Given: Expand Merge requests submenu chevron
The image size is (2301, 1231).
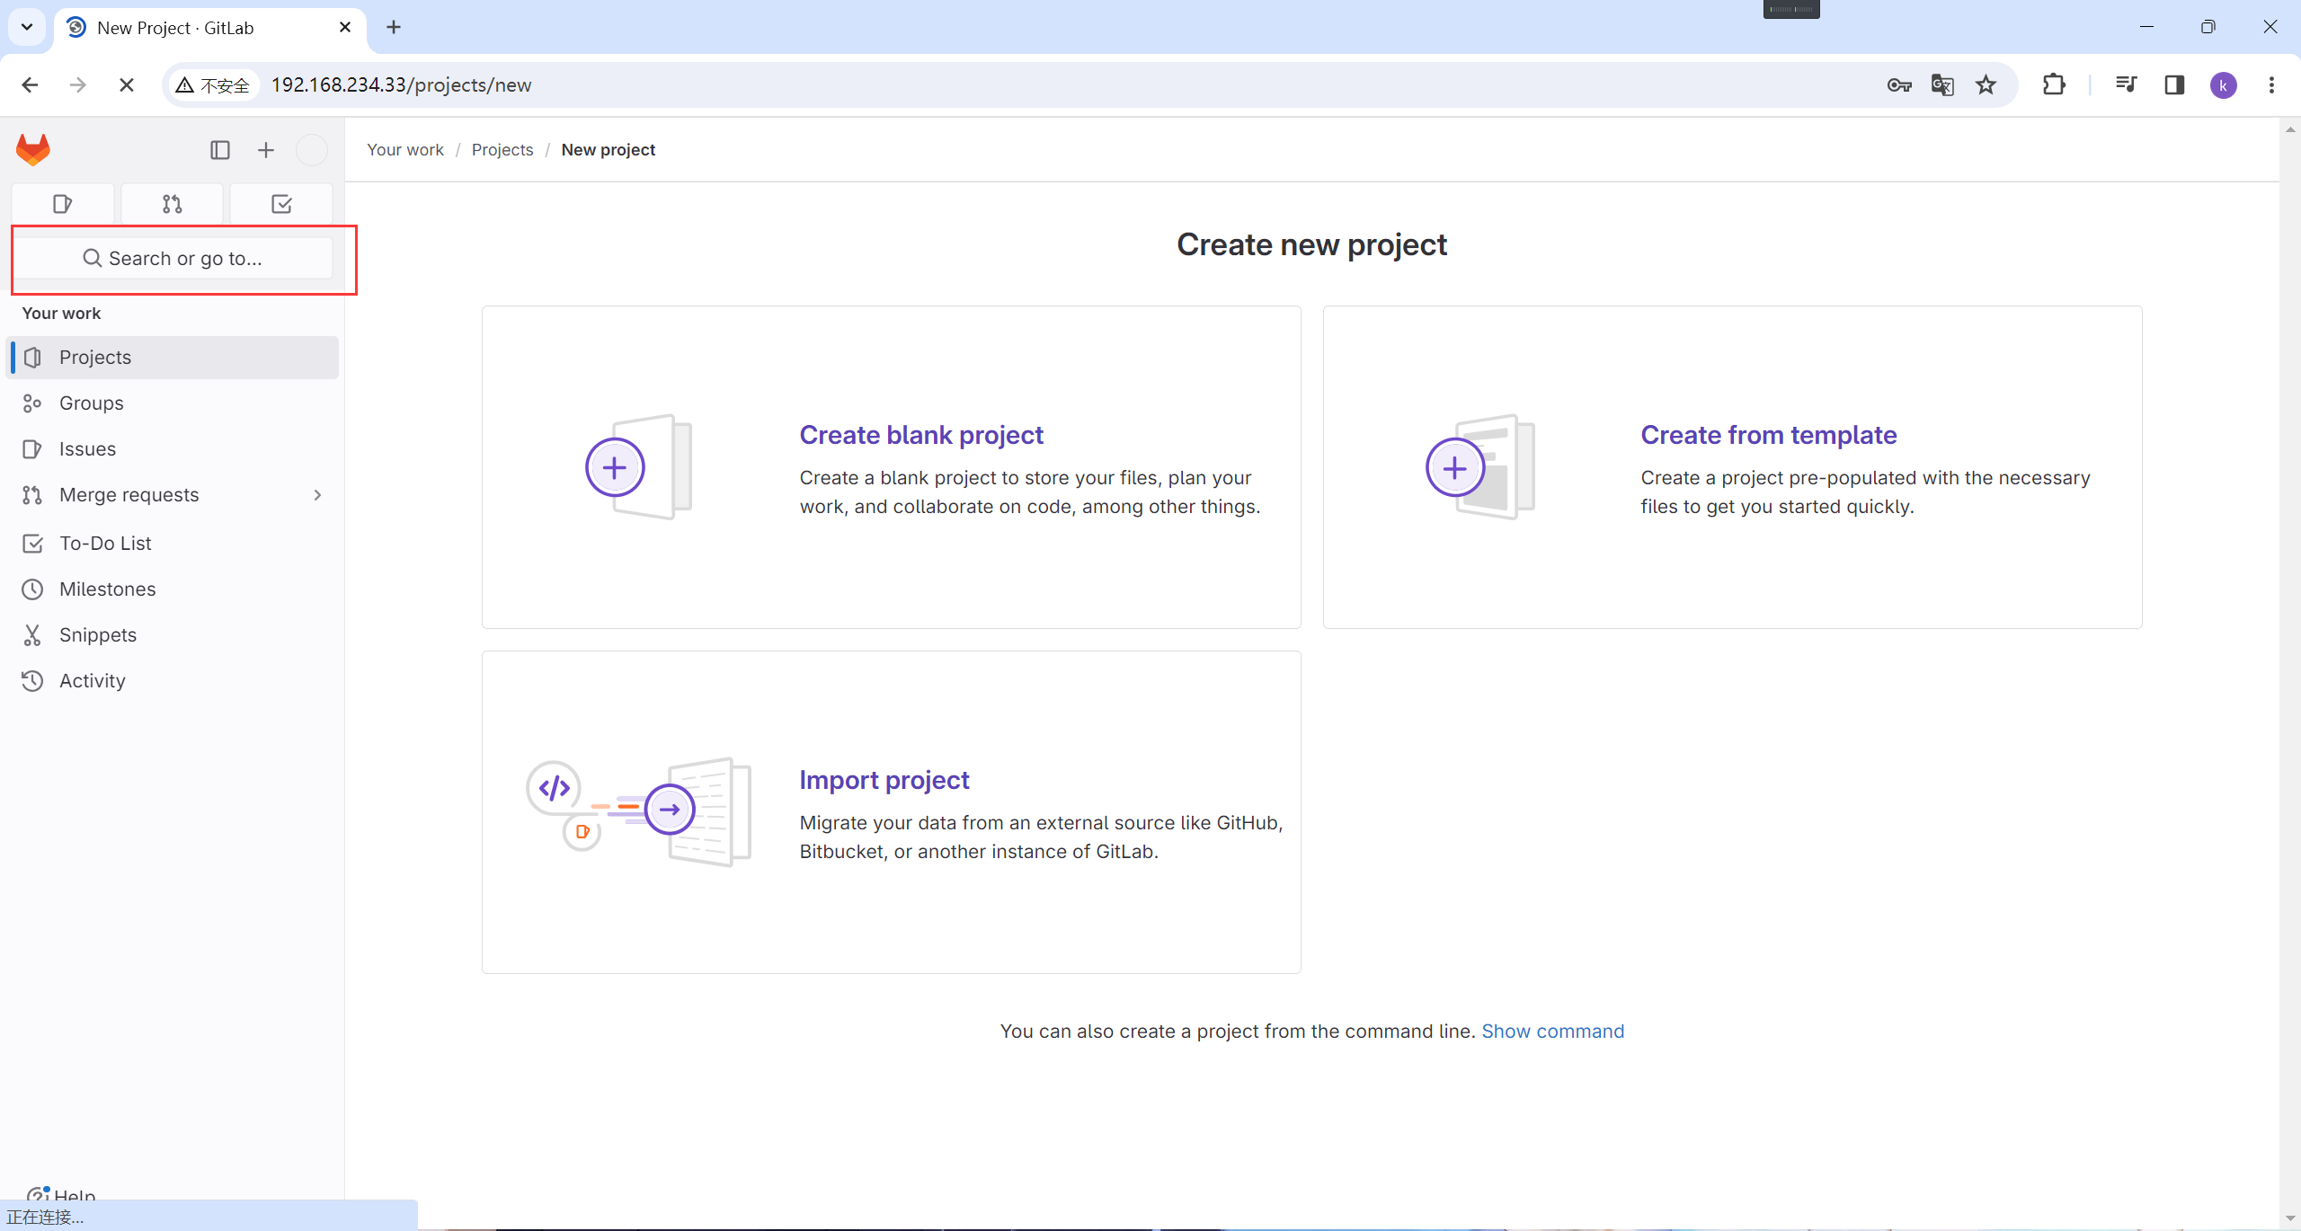Looking at the screenshot, I should (317, 495).
